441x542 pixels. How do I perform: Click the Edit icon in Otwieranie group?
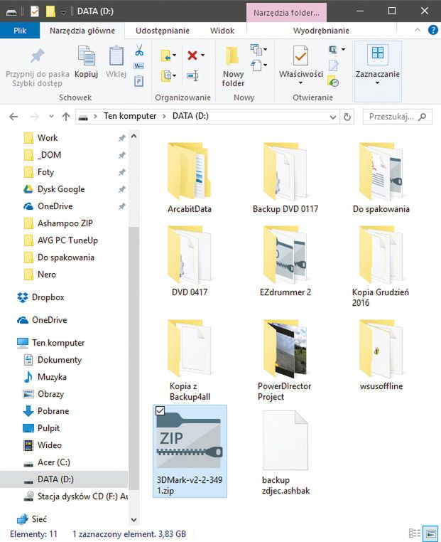(333, 65)
